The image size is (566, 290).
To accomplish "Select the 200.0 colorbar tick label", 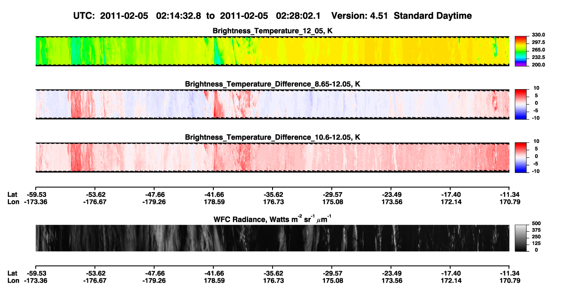I will tap(539, 65).
